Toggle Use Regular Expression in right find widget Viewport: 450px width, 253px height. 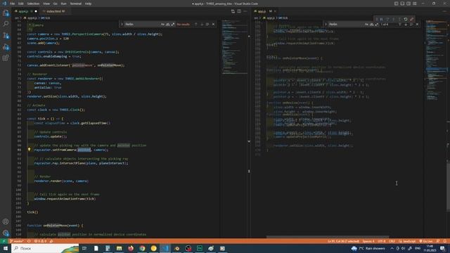pos(376,25)
